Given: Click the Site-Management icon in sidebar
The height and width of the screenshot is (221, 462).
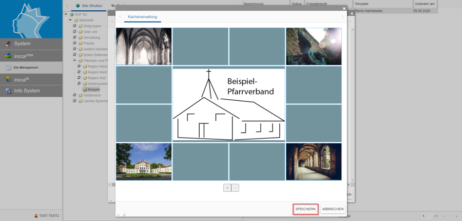Looking at the screenshot, I should coord(8,67).
